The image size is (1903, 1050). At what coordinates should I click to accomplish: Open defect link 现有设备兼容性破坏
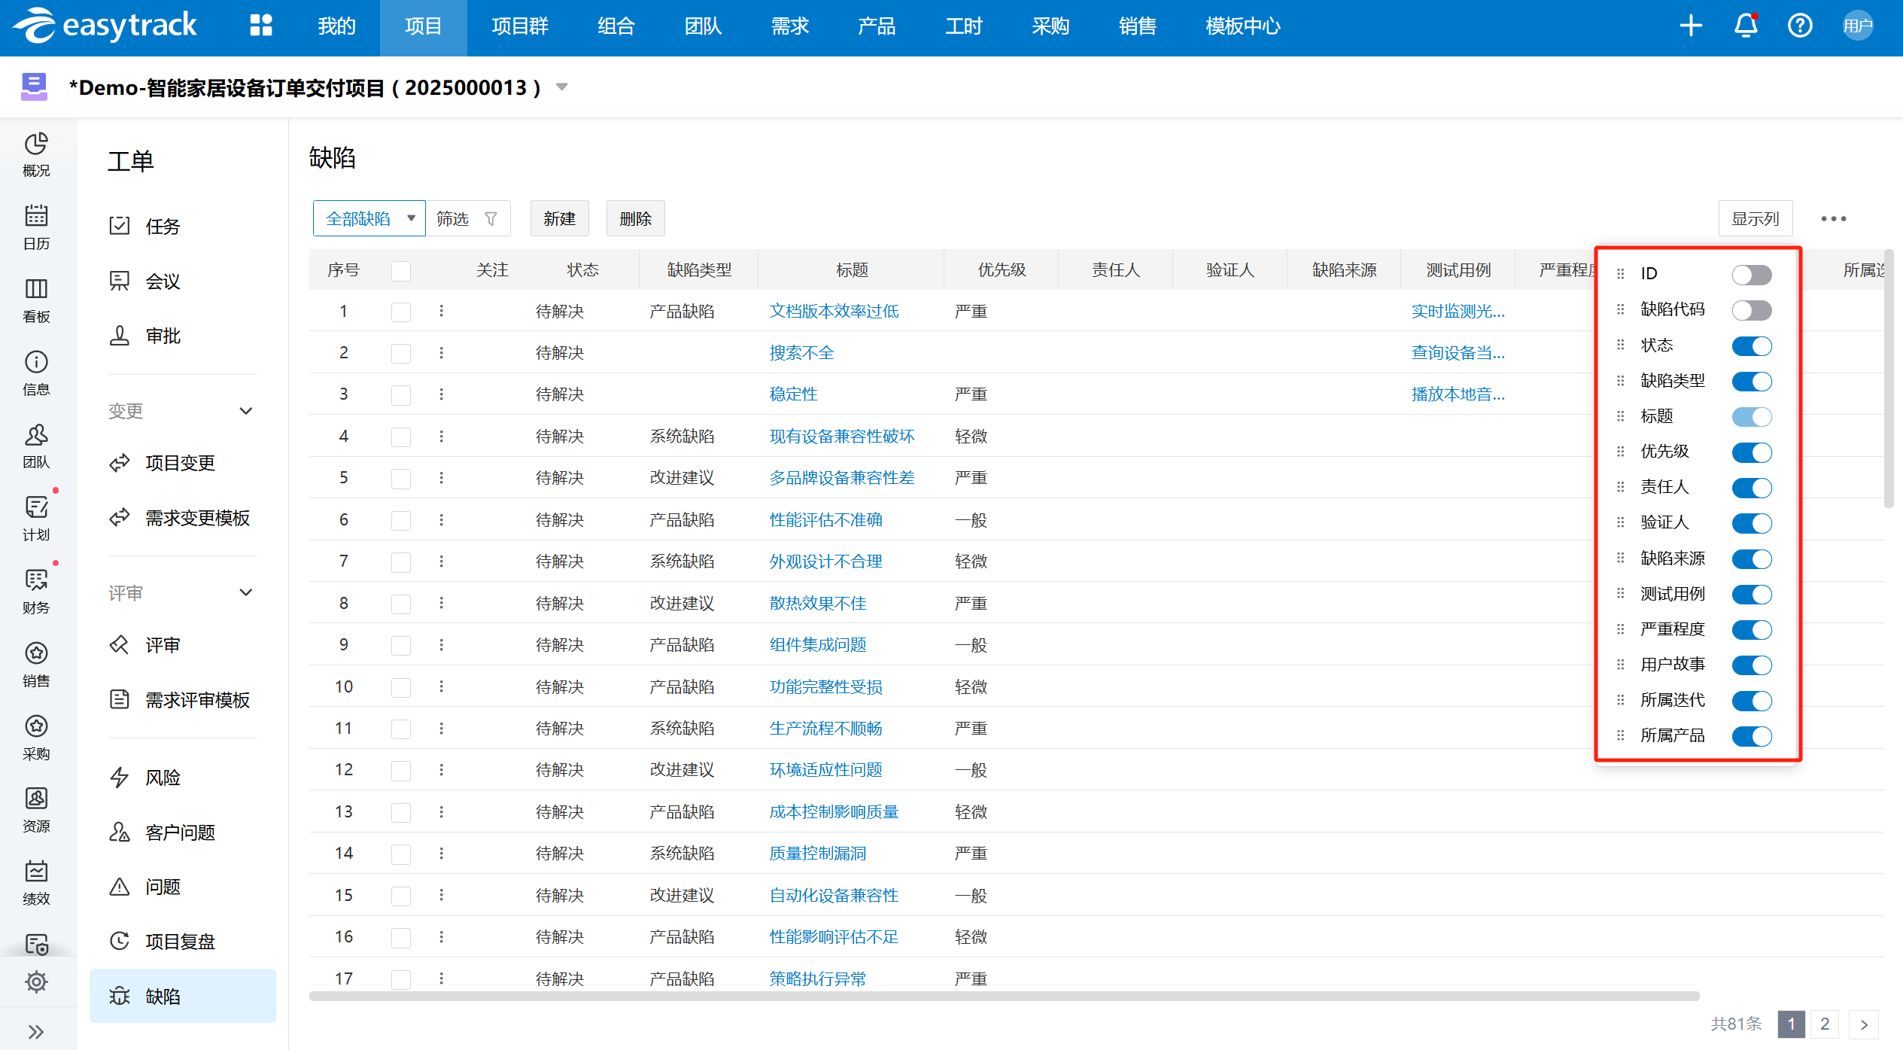point(841,437)
